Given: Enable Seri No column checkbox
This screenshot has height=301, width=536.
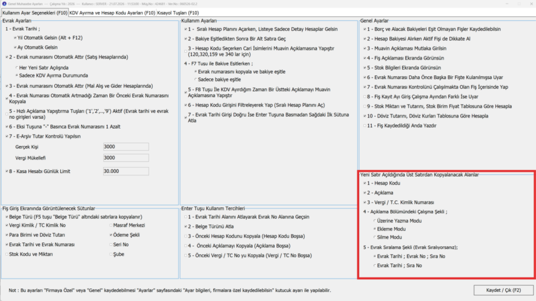Looking at the screenshot, I should pyautogui.click(x=111, y=245).
